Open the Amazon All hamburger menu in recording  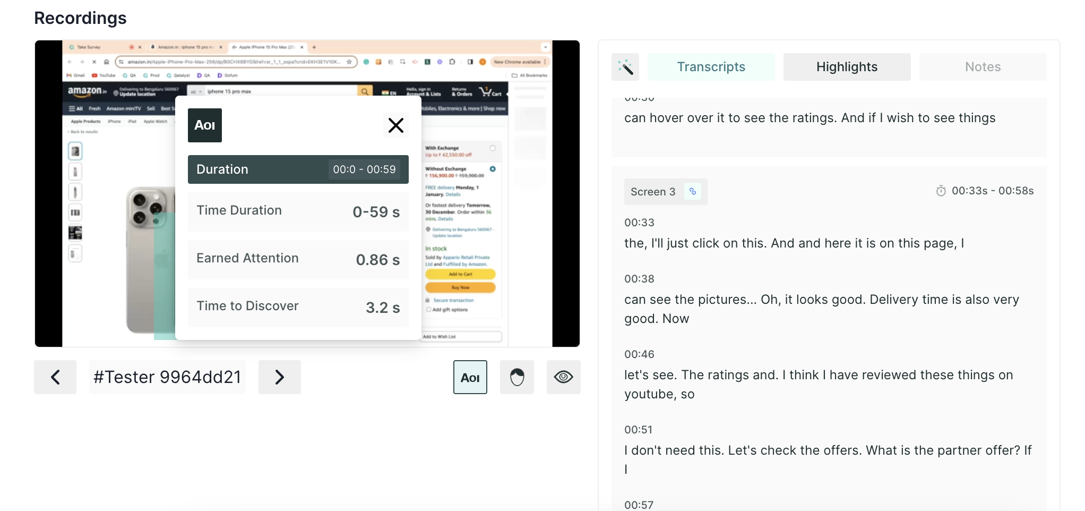tap(76, 108)
